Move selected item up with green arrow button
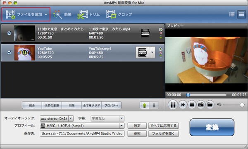The image size is (248, 149). pyautogui.click(x=144, y=105)
